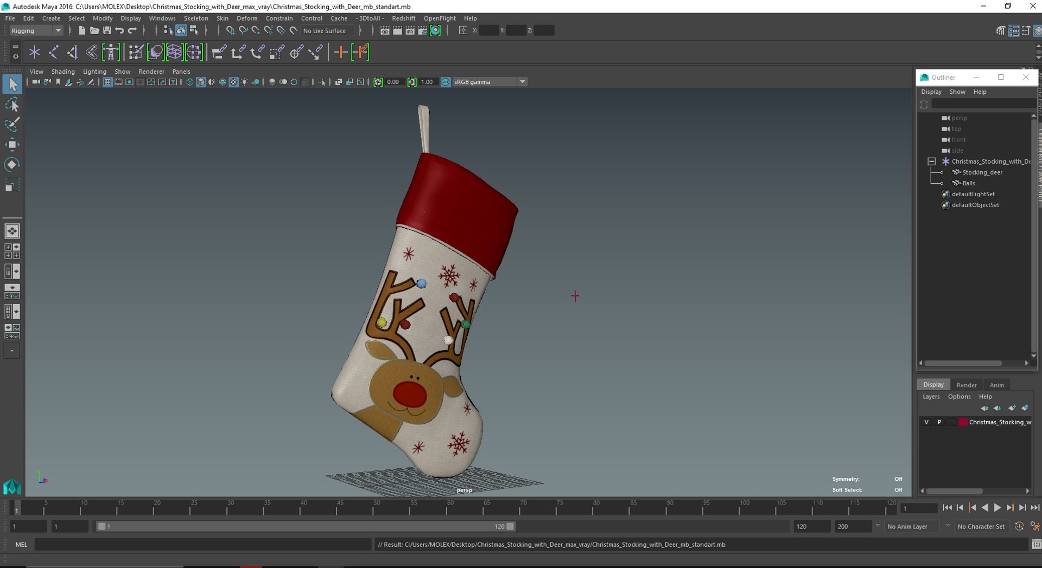This screenshot has width=1042, height=568.
Task: Click the Save Scene icon
Action: 107,30
